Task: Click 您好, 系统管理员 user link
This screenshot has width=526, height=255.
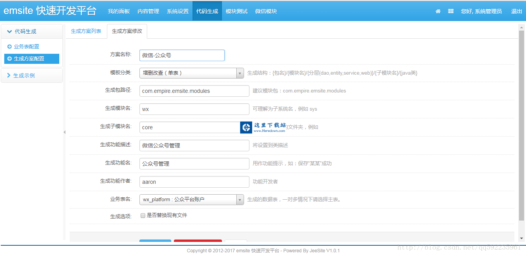Action: point(481,11)
